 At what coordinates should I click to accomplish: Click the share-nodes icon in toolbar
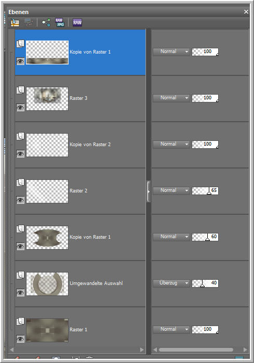click(x=46, y=22)
